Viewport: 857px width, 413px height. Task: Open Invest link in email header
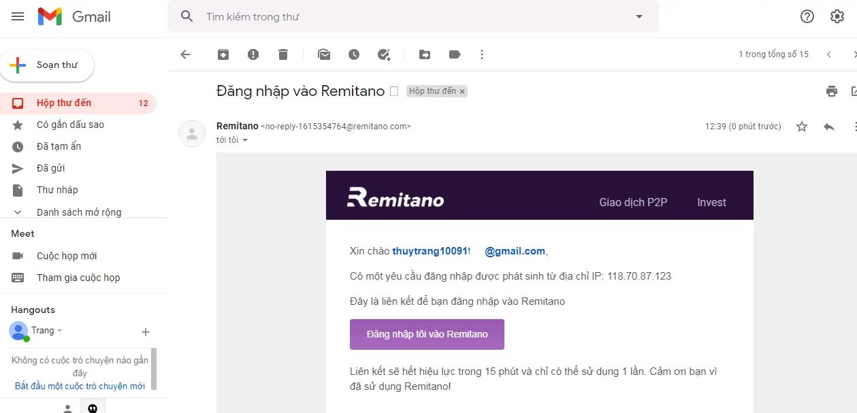[x=711, y=202]
